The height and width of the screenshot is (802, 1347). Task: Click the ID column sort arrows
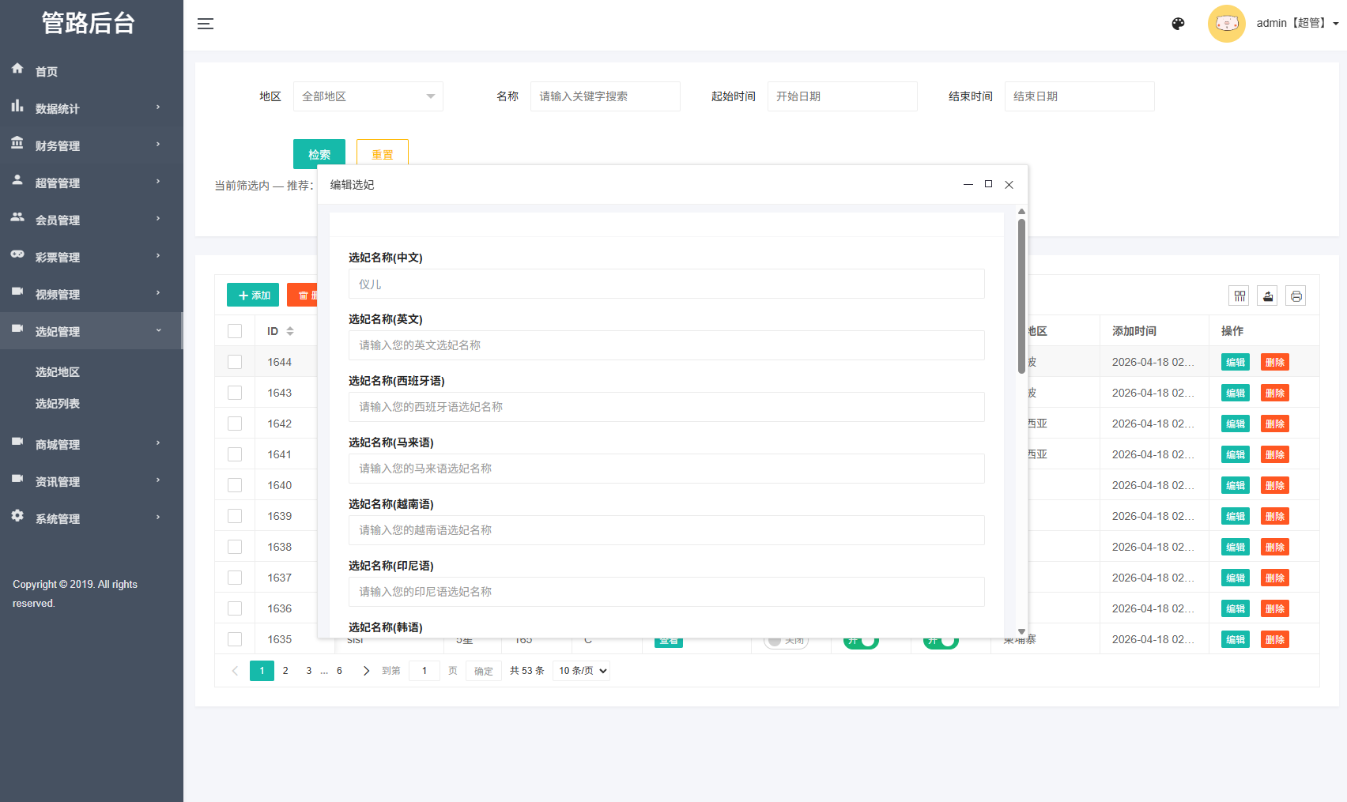(x=290, y=331)
